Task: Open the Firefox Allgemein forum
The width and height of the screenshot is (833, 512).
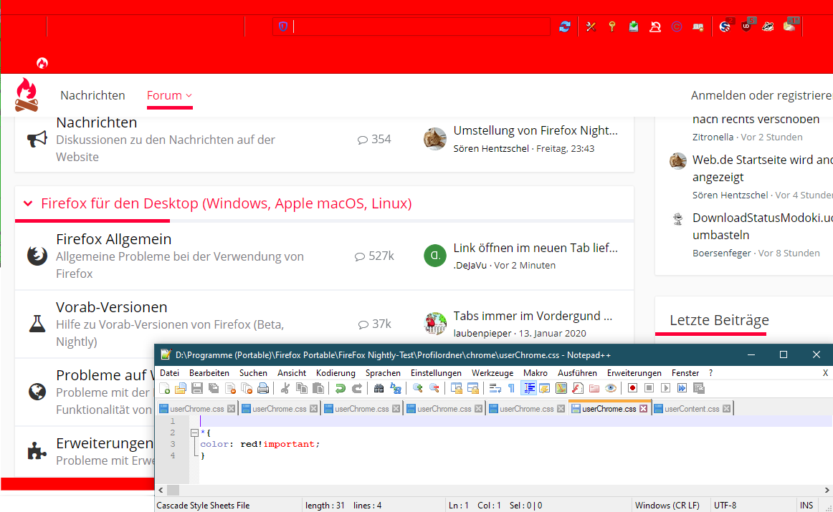Action: 114,239
